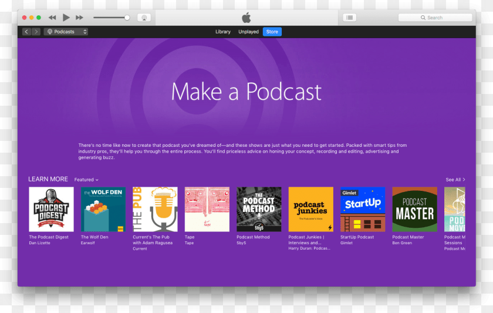The width and height of the screenshot is (493, 313).
Task: Skip ahead with the fast-forward button
Action: click(x=79, y=18)
